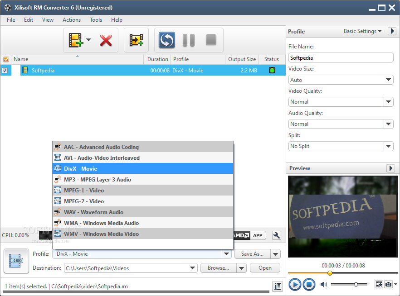Click the large DivX profile icon
This screenshot has height=296, width=400.
click(16, 261)
